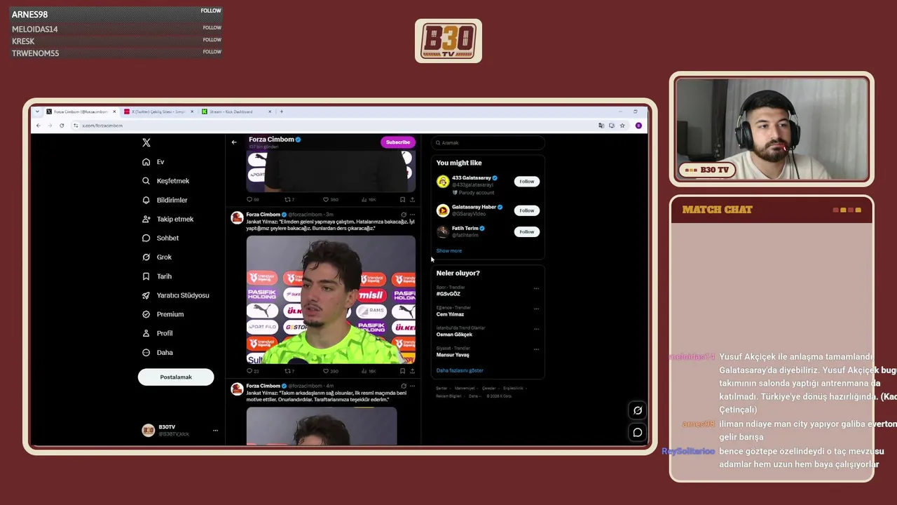Select the Takip etmek people icon
The height and width of the screenshot is (505, 897).
pos(146,219)
